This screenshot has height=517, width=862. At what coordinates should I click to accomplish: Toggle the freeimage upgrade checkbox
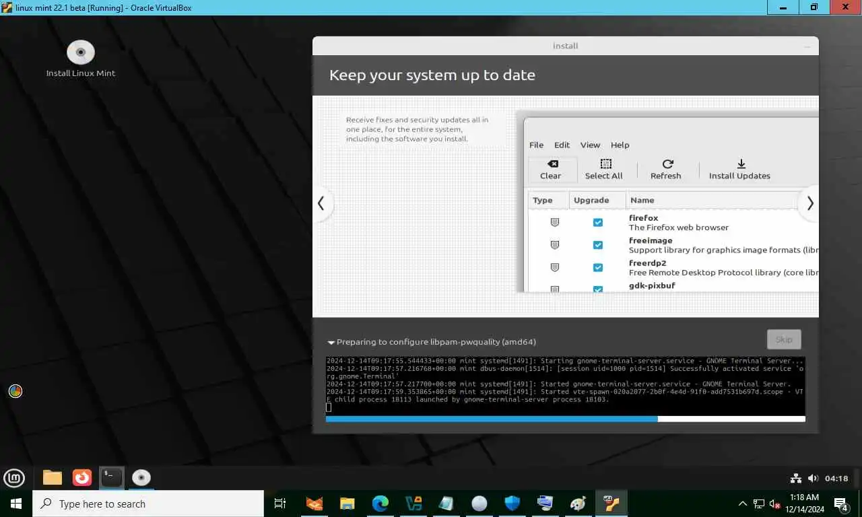598,245
